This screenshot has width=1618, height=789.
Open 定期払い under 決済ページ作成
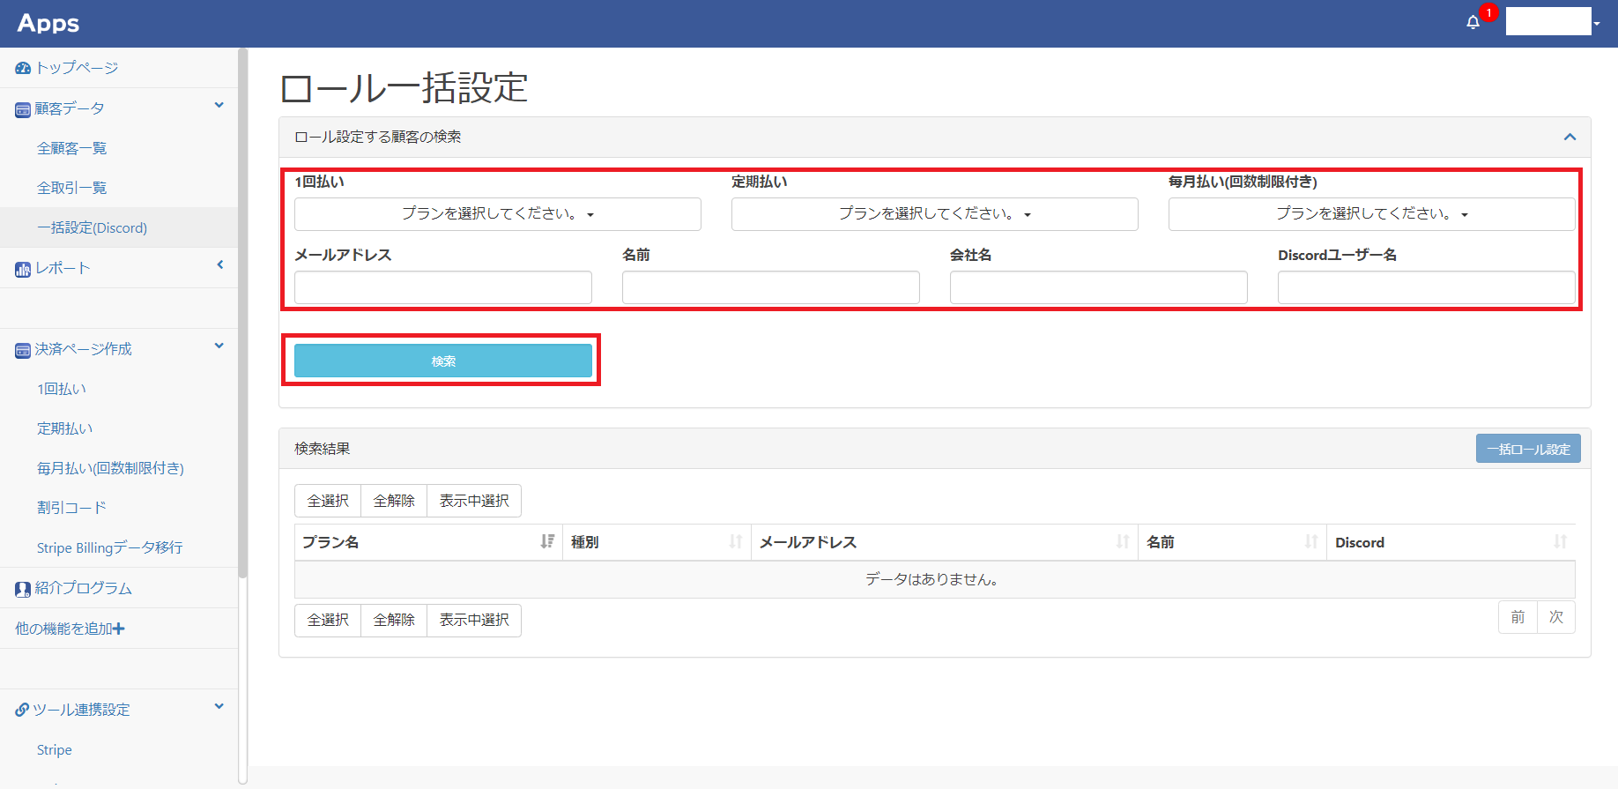(x=64, y=428)
